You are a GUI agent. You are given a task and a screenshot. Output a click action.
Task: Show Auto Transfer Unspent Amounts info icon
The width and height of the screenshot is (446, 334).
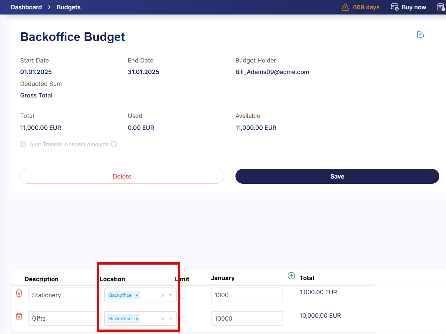[114, 144]
